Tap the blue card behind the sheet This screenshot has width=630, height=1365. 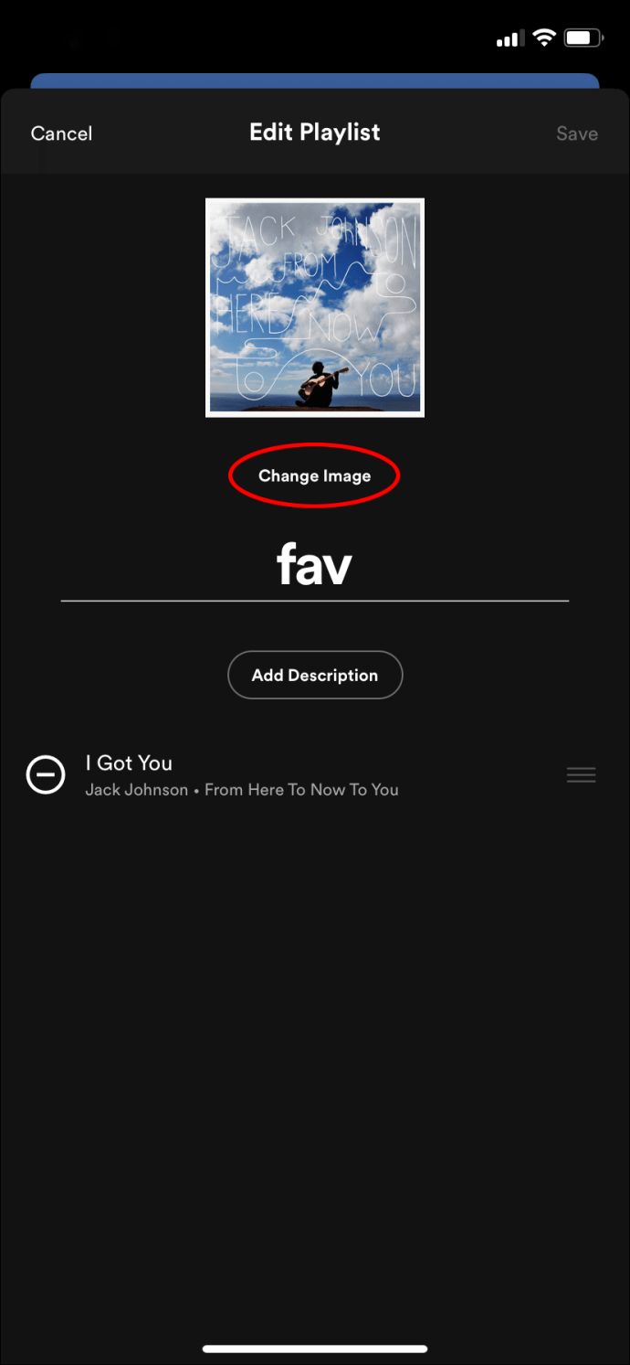pos(315,81)
